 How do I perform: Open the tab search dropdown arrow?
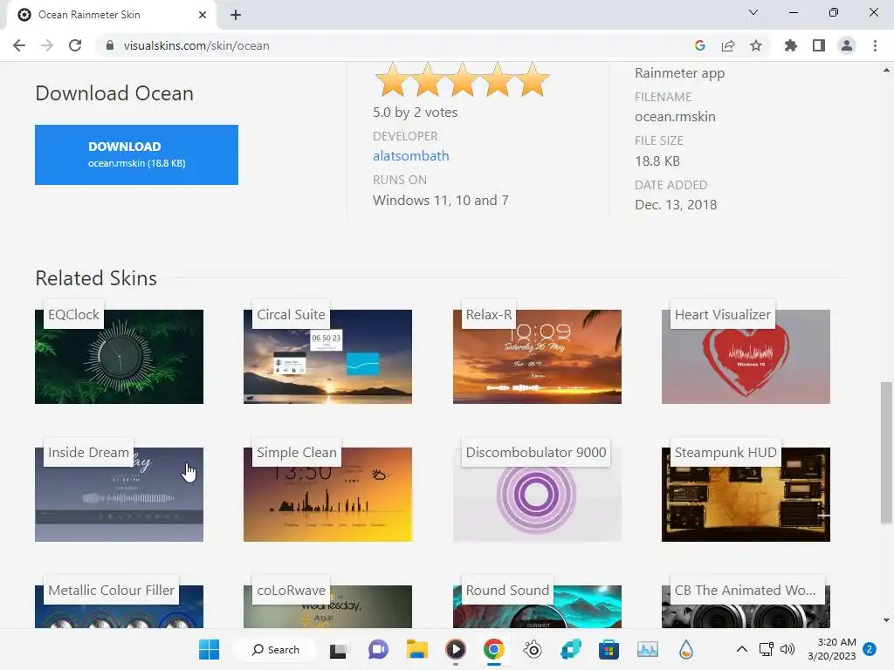pyautogui.click(x=753, y=12)
